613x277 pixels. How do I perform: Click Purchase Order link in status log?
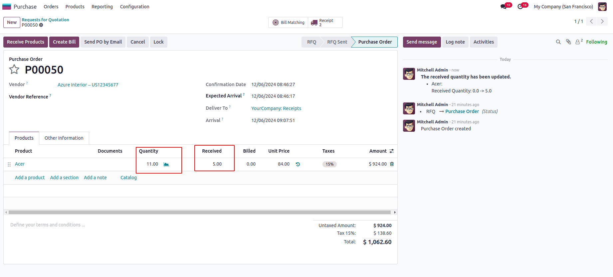pyautogui.click(x=462, y=111)
